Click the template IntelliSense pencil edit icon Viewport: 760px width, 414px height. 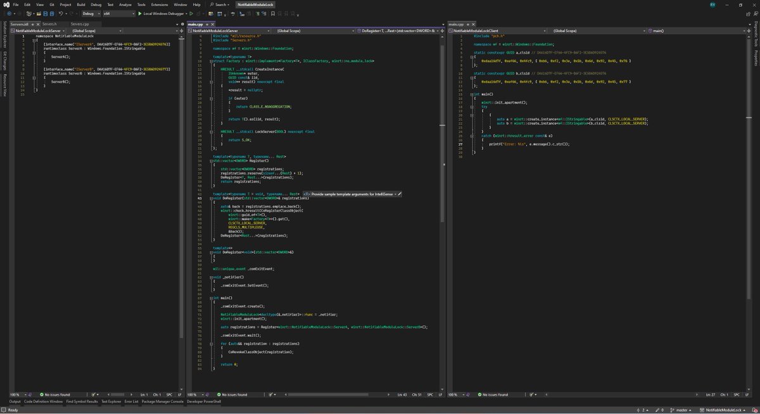point(400,193)
